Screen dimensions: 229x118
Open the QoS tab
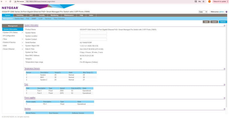pos(31,15)
